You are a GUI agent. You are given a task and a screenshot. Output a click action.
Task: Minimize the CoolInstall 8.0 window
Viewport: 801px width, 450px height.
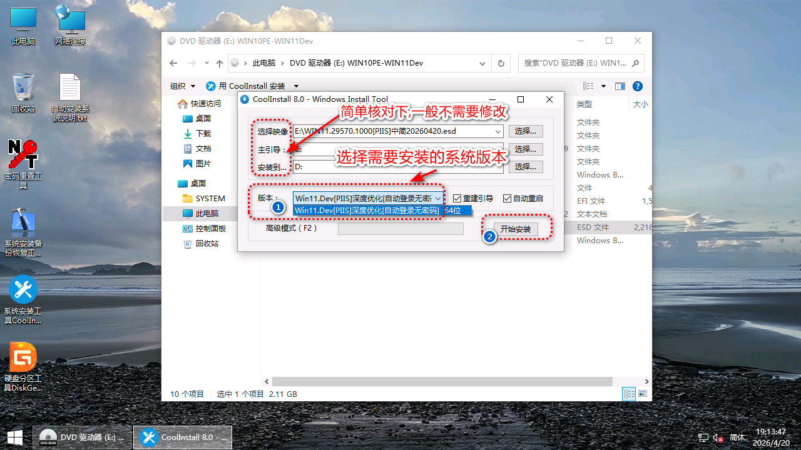point(492,99)
